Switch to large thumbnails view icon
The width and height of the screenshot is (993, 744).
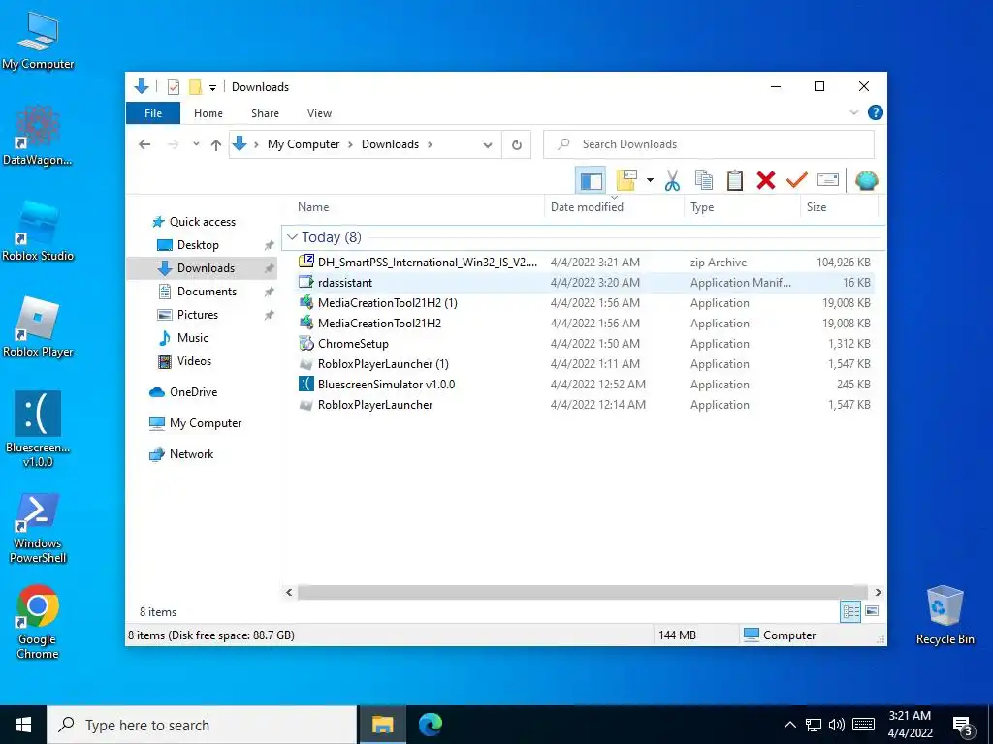(872, 610)
